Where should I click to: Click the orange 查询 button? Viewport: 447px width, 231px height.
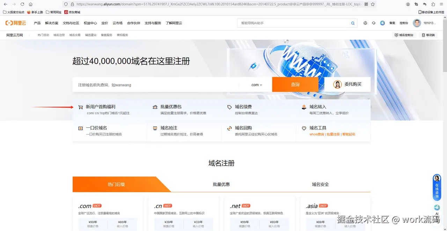tap(295, 84)
